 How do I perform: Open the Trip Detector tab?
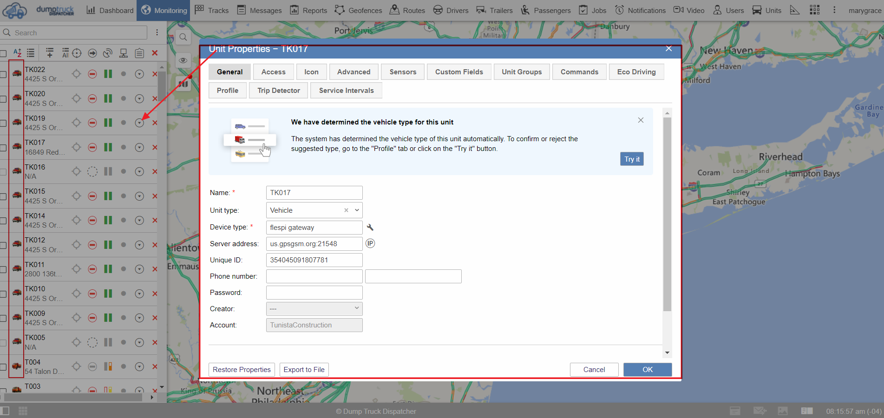point(279,91)
